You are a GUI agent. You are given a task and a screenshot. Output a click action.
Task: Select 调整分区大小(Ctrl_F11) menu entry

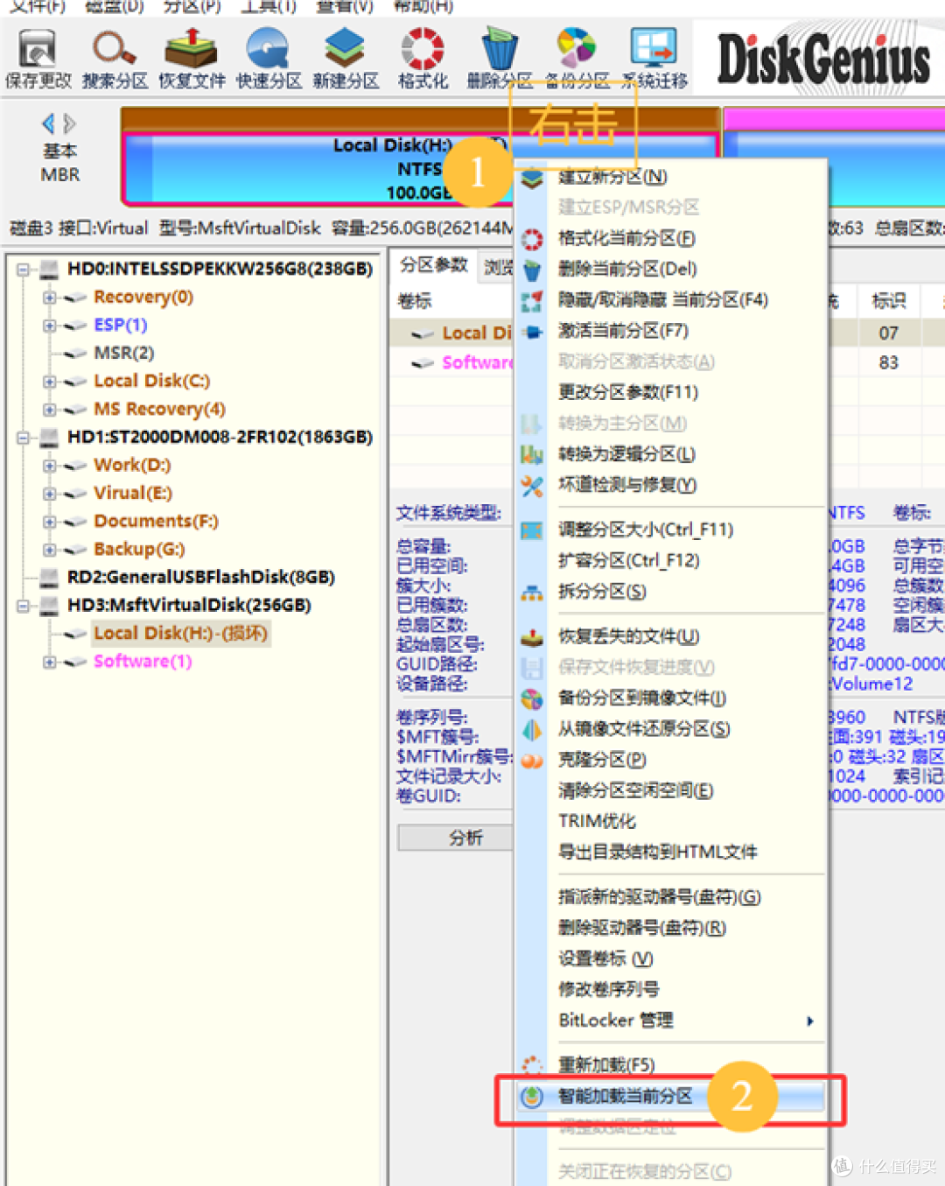tap(671, 530)
